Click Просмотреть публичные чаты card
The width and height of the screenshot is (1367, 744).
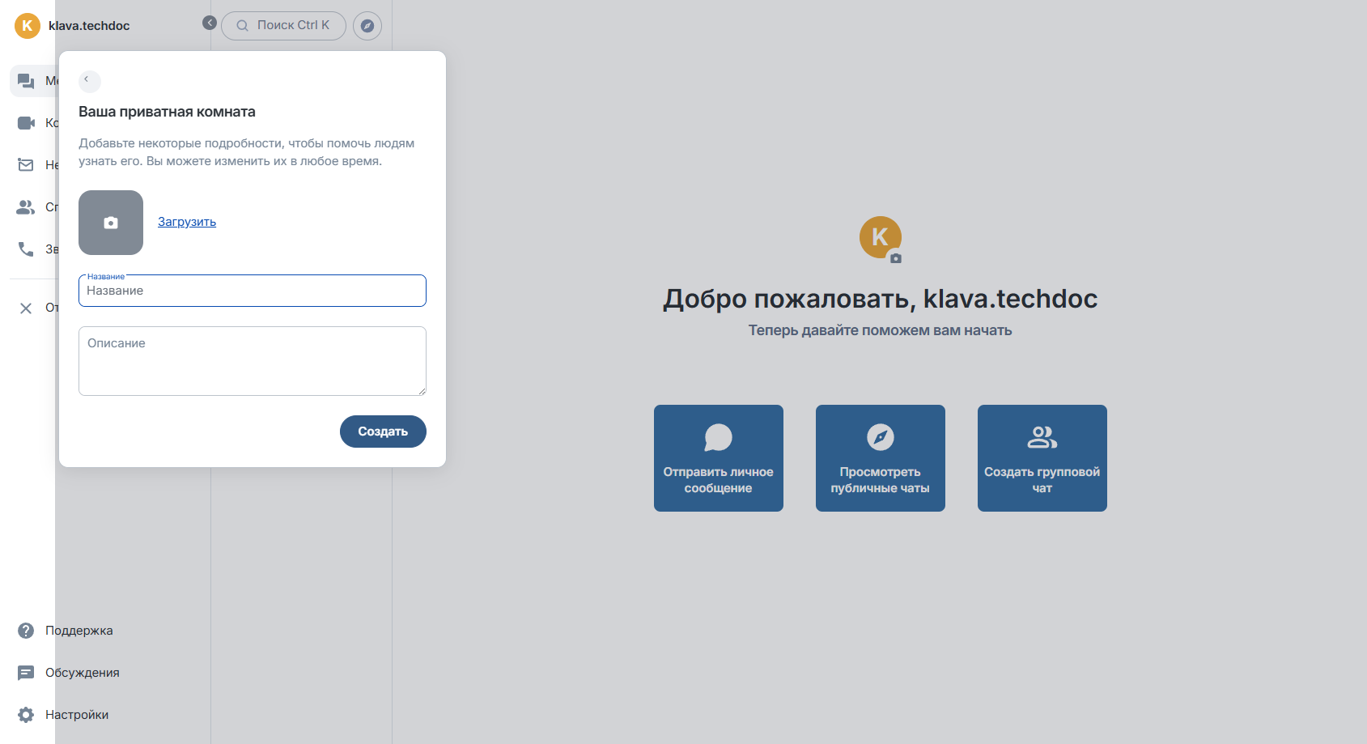(x=881, y=458)
